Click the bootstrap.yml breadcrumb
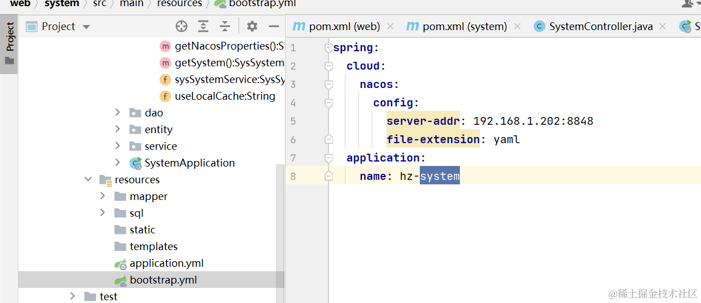The height and width of the screenshot is (303, 701). (256, 3)
